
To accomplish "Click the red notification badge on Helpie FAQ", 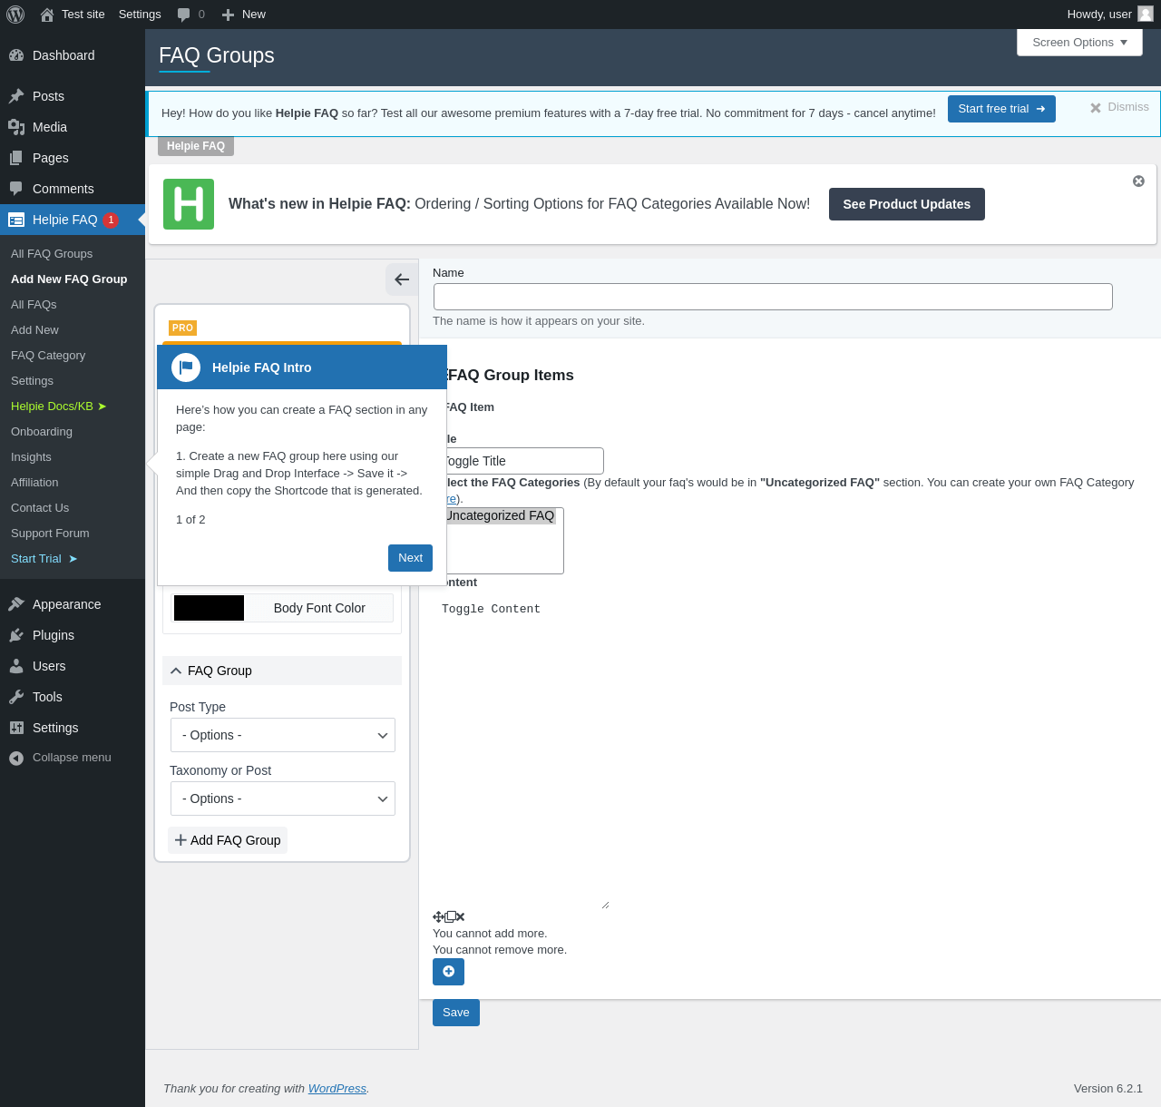I will coord(111,220).
